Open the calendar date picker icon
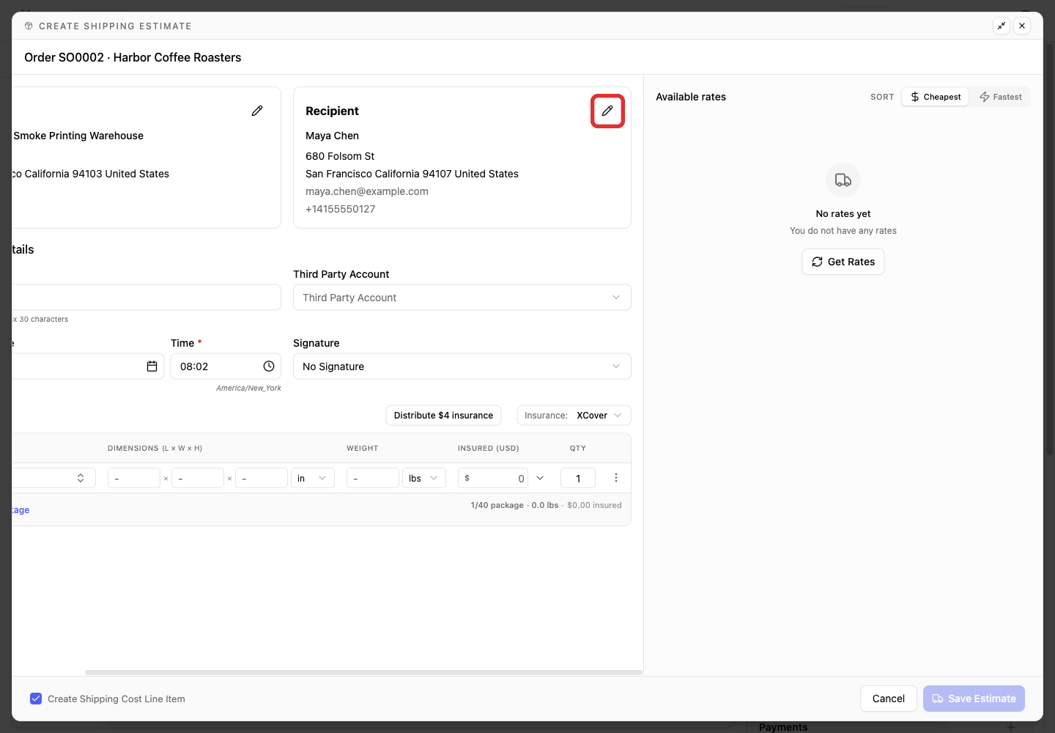The image size is (1055, 733). tap(152, 366)
